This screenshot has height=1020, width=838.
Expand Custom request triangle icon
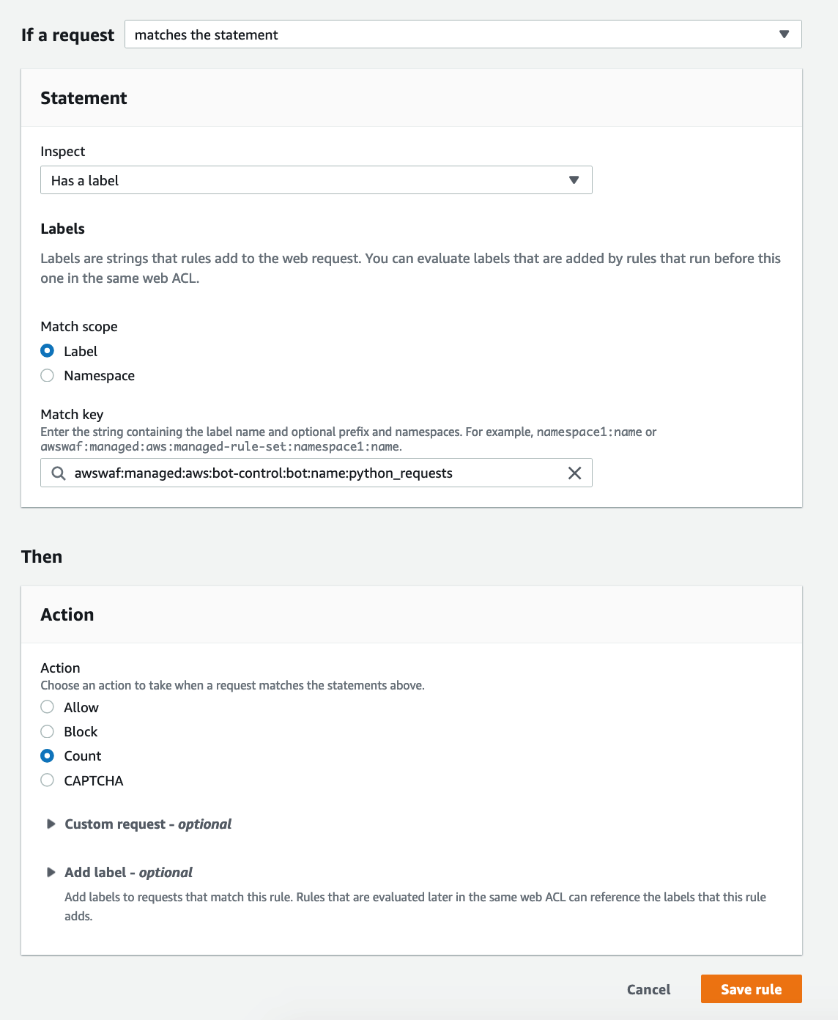(x=51, y=824)
